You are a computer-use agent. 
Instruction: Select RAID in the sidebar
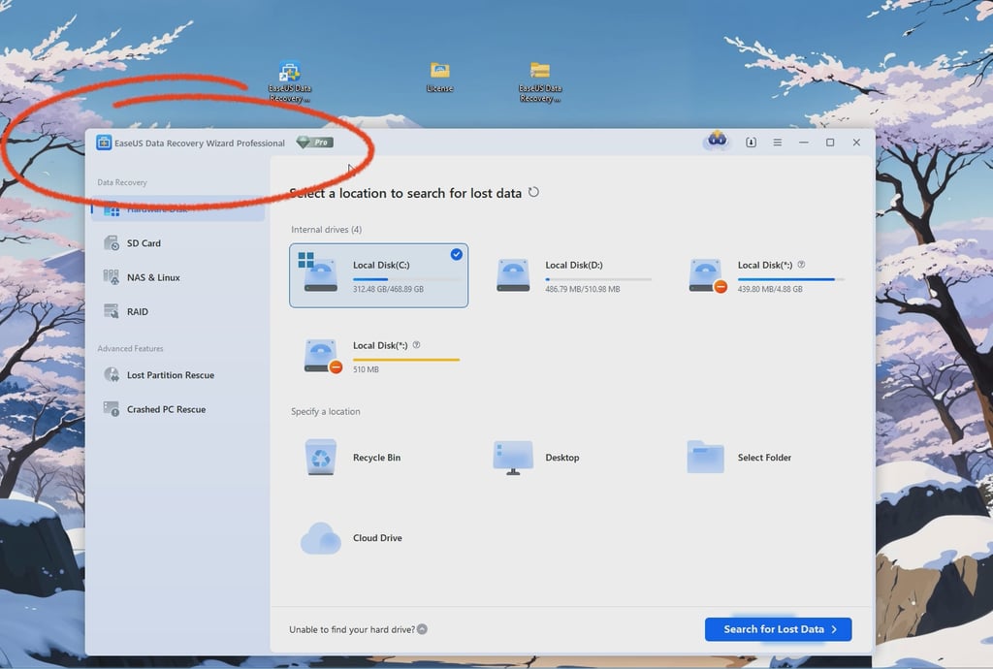click(177, 311)
